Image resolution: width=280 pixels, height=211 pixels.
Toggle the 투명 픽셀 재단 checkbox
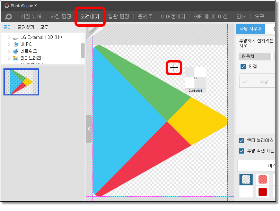coord(242,151)
